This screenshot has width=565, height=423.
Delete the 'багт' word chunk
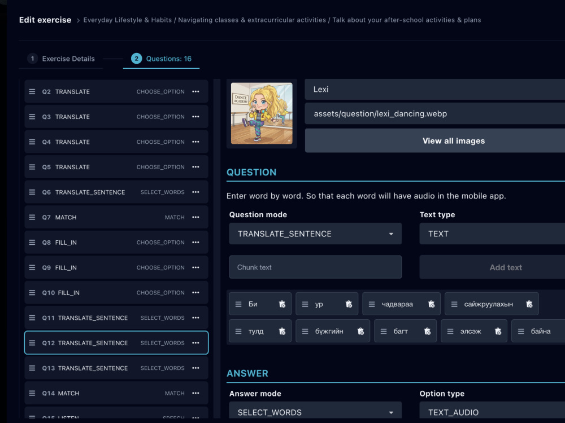427,331
